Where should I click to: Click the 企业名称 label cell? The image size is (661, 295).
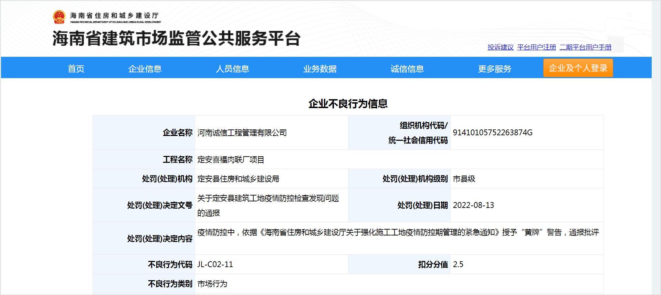tap(144, 133)
